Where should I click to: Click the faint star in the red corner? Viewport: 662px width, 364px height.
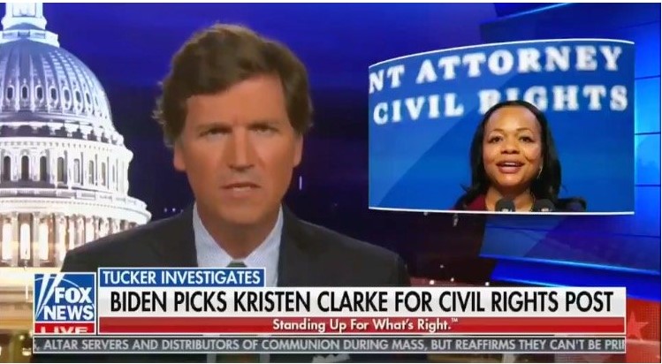click(636, 325)
